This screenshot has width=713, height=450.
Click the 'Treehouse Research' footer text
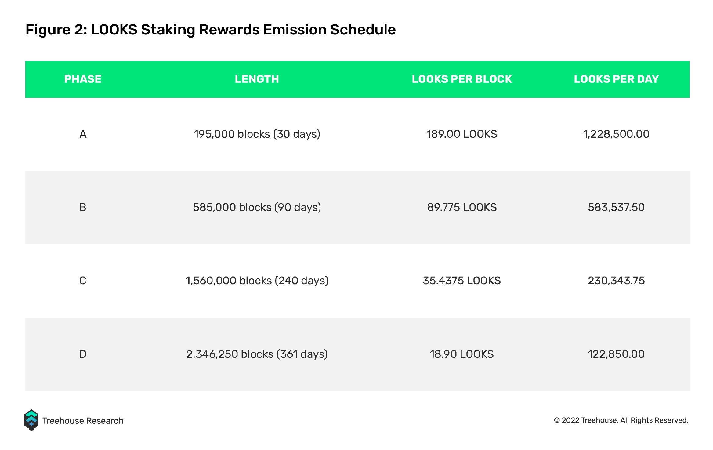(x=83, y=421)
